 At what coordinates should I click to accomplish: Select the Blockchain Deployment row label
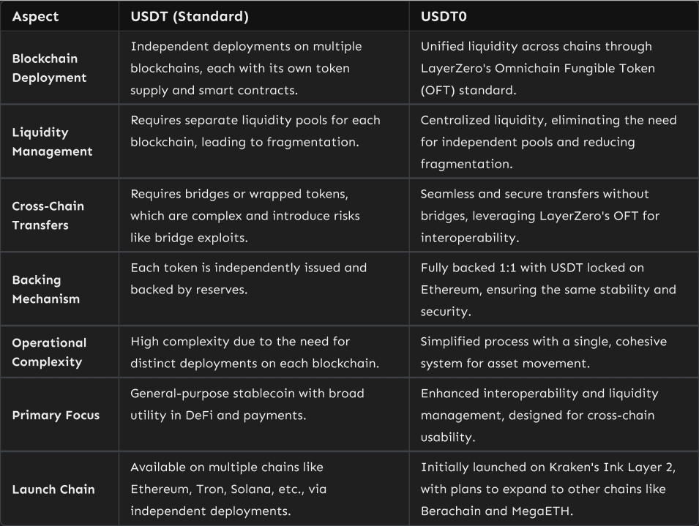tap(49, 68)
